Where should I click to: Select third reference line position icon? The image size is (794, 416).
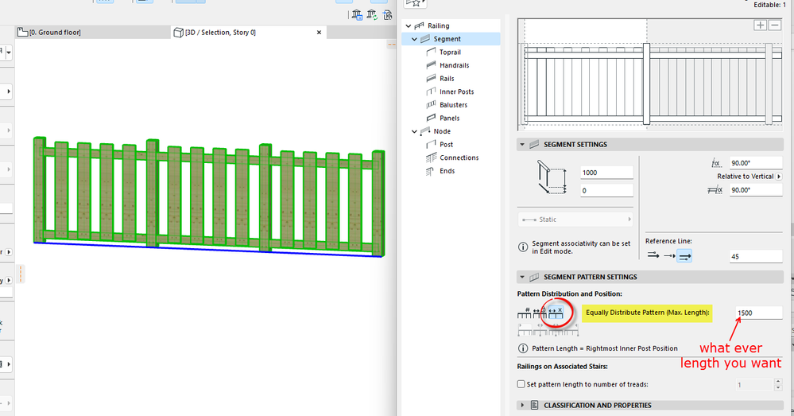[684, 256]
